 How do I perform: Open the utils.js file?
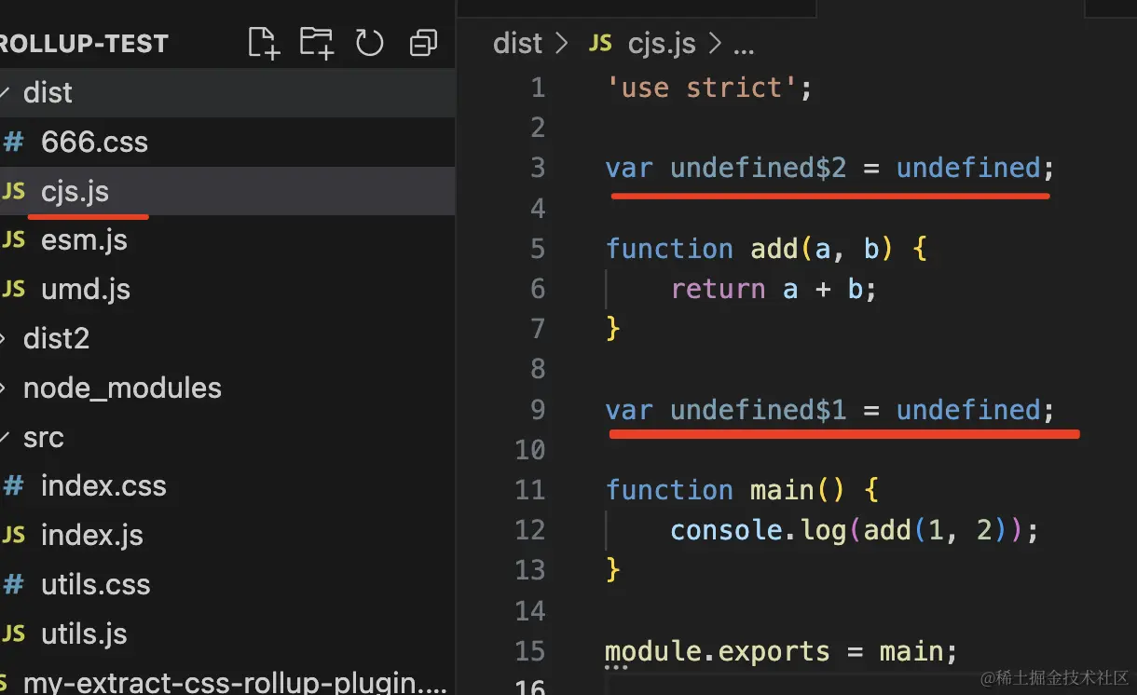[x=227, y=634]
